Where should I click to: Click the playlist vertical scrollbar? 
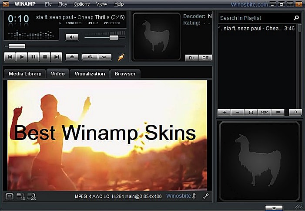[x=299, y=66]
